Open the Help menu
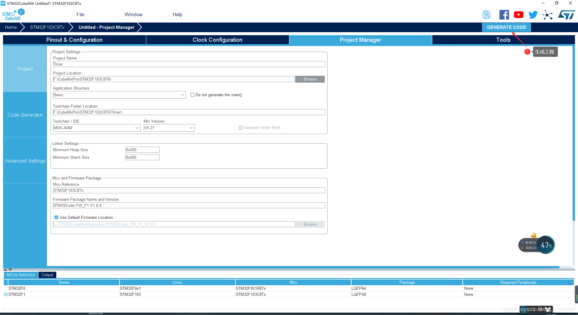Screen dimensions: 578x315 coord(177,14)
